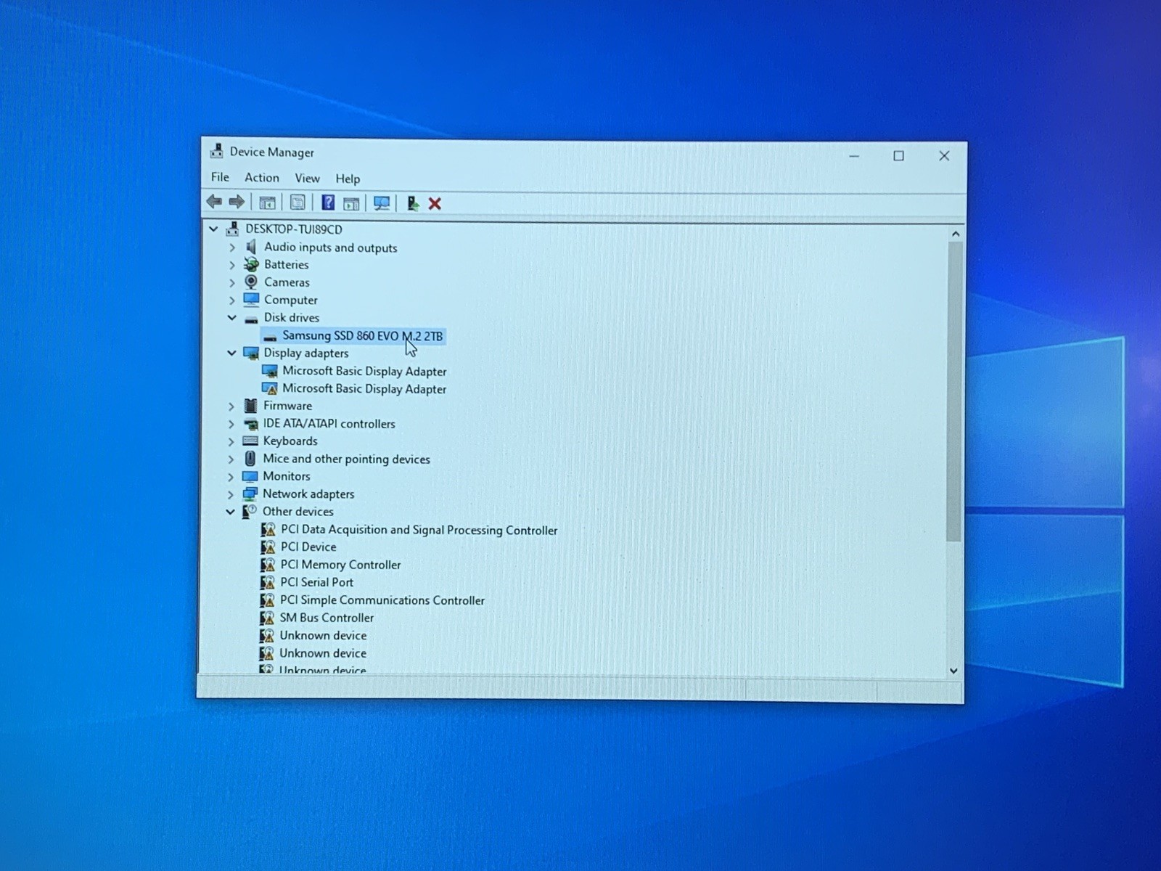The width and height of the screenshot is (1161, 871).
Task: Select first Microsoft Basic Display Adapter
Action: (x=364, y=371)
